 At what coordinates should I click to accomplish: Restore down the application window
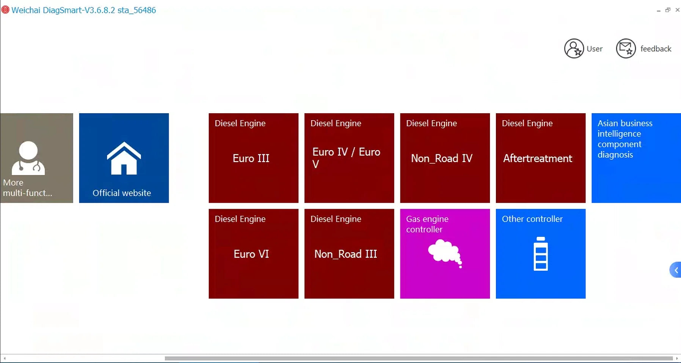668,10
